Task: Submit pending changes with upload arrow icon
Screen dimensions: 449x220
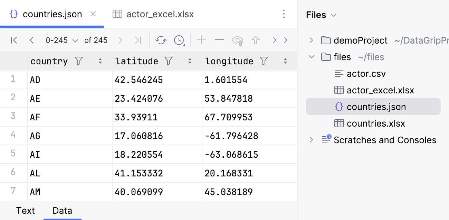Action: pos(256,40)
